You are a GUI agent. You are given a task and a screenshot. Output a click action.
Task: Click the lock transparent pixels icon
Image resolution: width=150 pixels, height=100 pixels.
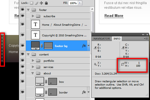31,3
